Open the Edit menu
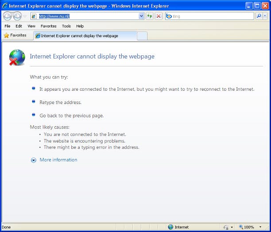 point(19,26)
